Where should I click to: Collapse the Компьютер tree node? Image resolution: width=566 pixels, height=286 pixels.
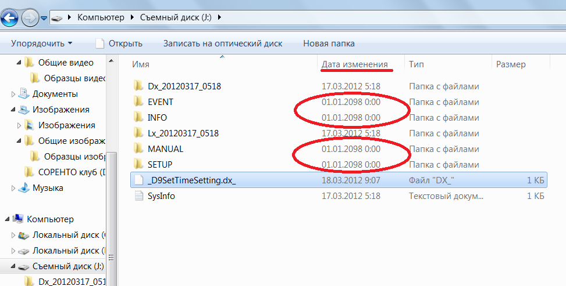click(8, 219)
